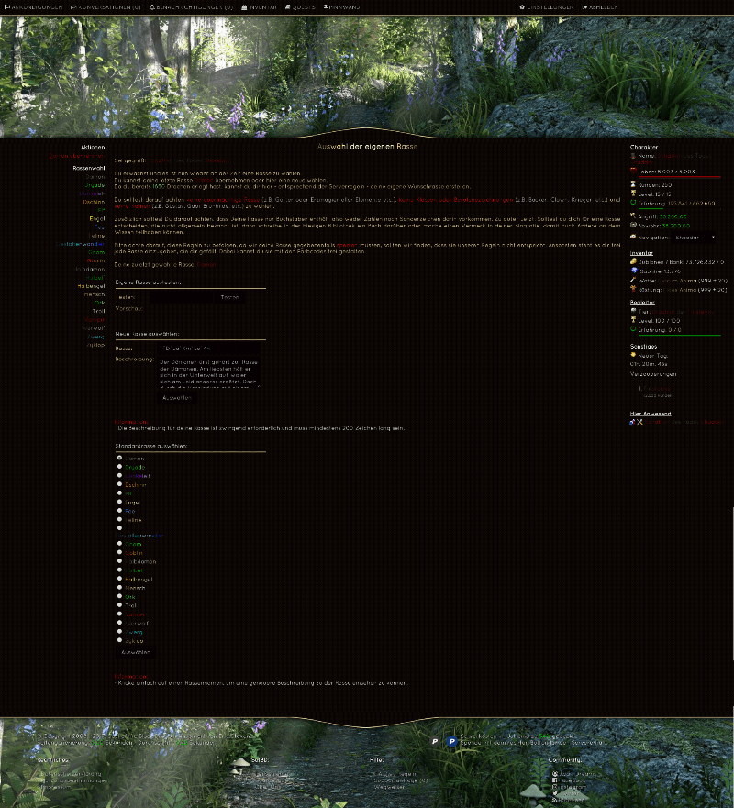This screenshot has width=734, height=808.
Task: Click the armor icon next to Rüstung
Action: 632,289
